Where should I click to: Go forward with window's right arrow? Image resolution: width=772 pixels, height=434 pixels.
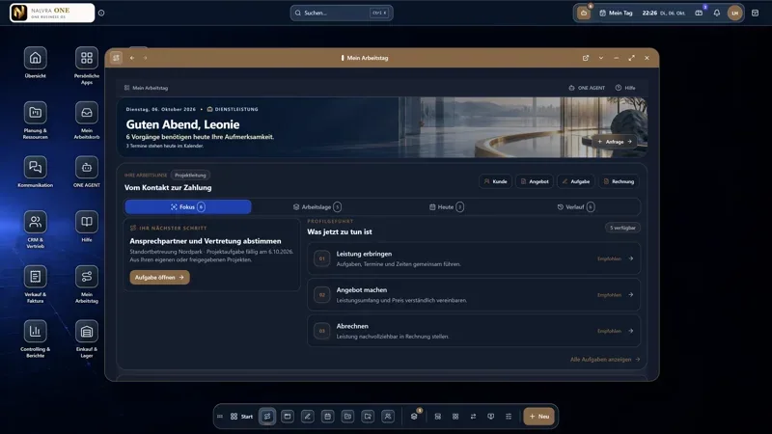point(146,58)
